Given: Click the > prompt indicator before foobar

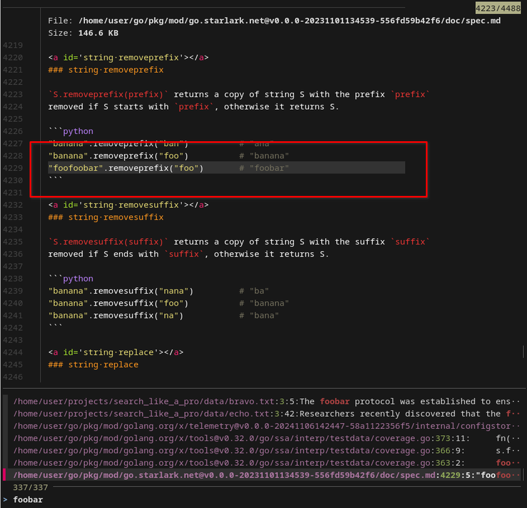Looking at the screenshot, I should click(x=5, y=500).
